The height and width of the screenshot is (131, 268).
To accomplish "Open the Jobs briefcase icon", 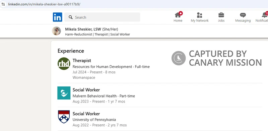I will [221, 15].
